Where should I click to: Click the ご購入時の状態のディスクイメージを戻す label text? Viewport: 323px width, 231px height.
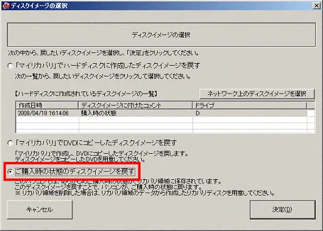click(x=75, y=171)
